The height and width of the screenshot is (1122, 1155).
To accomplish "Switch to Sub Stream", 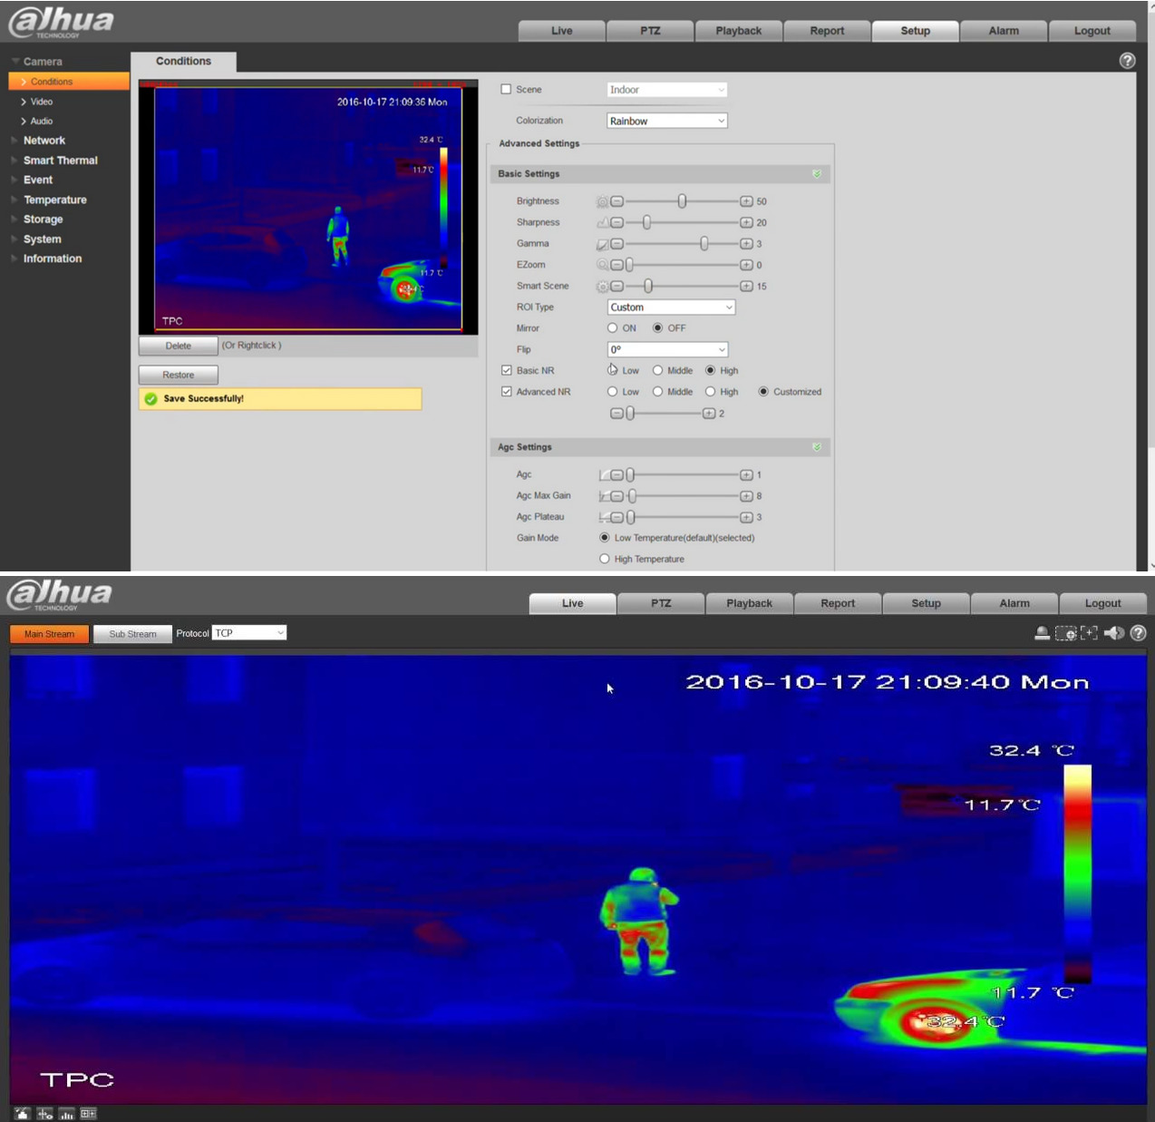I will coord(132,634).
